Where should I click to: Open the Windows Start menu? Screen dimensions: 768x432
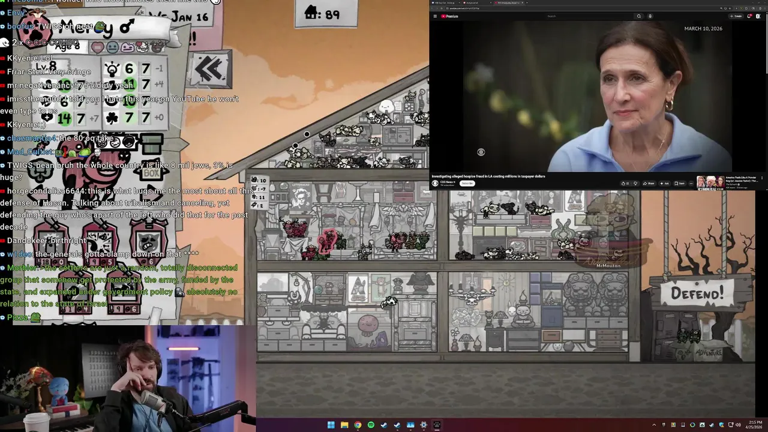331,425
